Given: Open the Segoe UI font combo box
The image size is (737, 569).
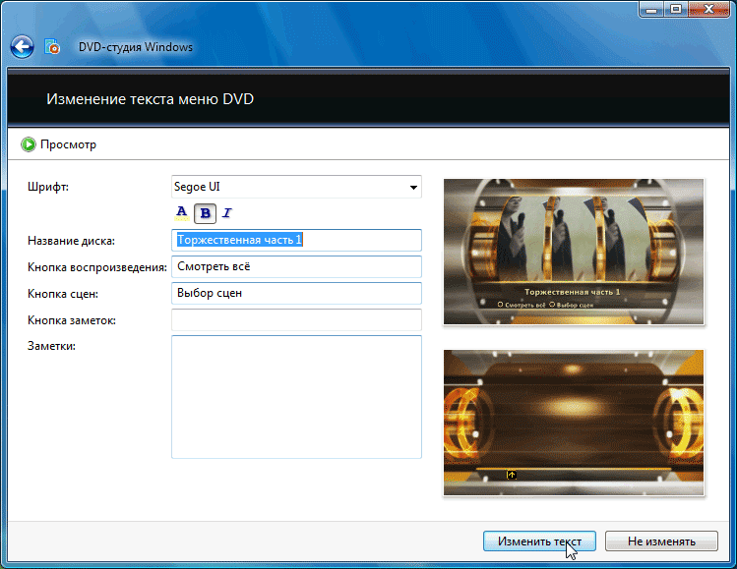Looking at the screenshot, I should coord(296,187).
